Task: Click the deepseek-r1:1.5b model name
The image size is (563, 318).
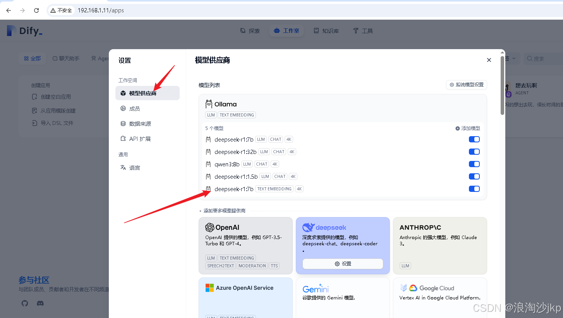Action: pyautogui.click(x=236, y=176)
